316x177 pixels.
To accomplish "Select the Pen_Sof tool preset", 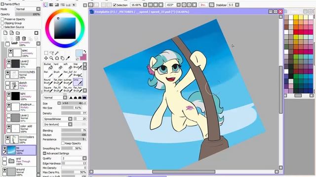I will tap(68, 74).
